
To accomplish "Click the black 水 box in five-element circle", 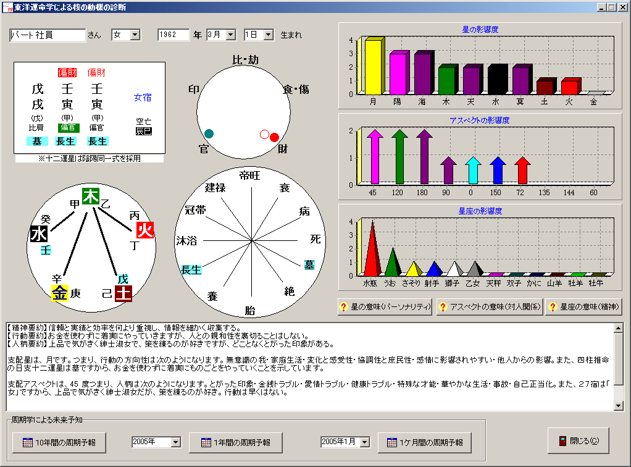I will tap(39, 234).
